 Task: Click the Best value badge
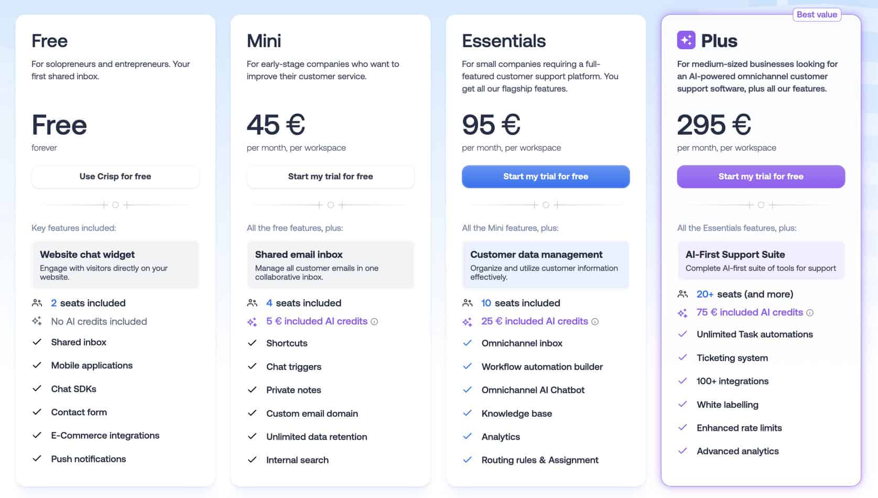pos(817,15)
